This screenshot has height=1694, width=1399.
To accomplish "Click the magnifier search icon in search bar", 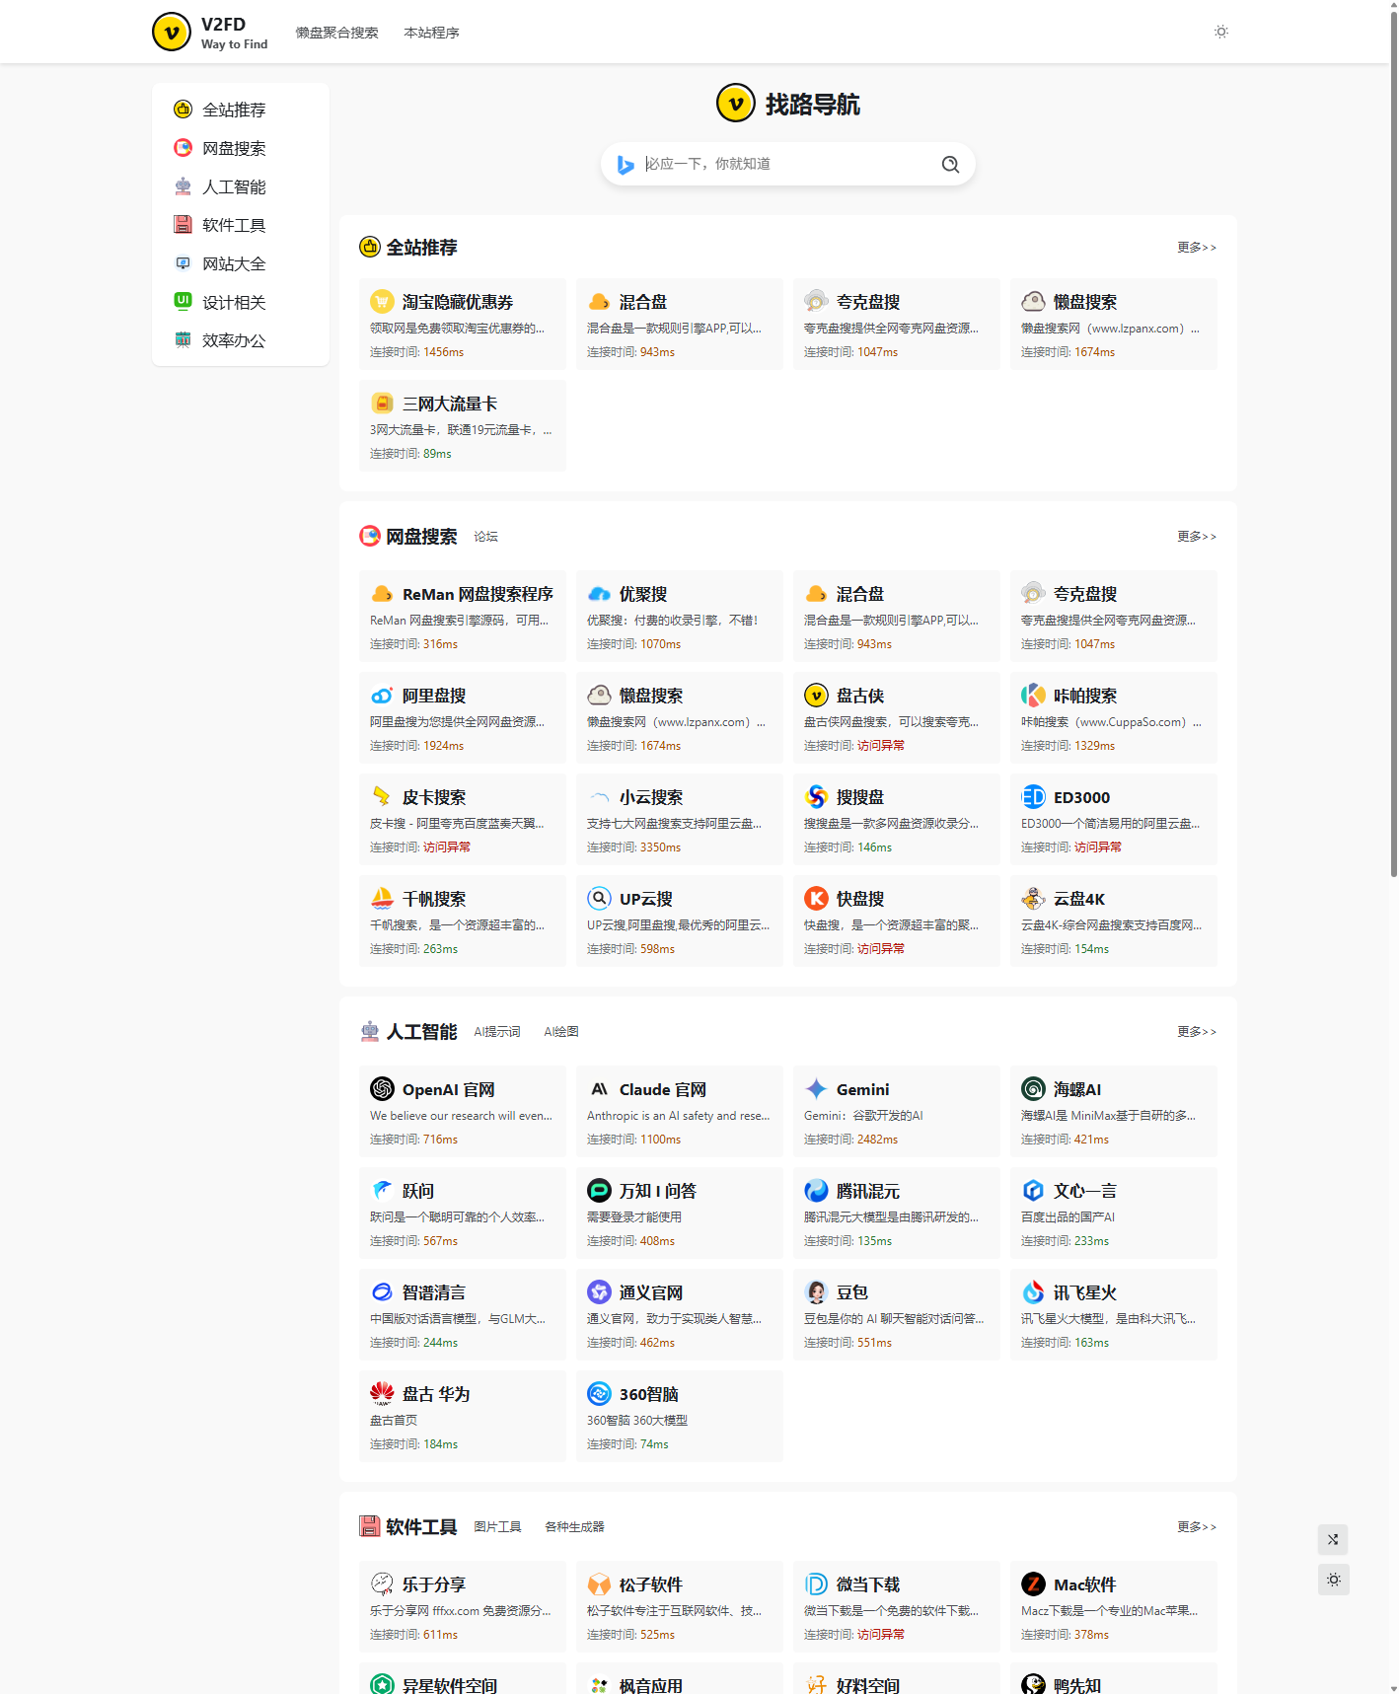I will coord(950,165).
